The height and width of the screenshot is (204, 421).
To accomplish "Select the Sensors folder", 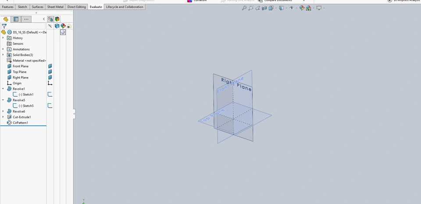I will point(18,44).
